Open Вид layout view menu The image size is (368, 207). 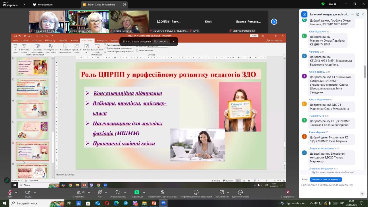coord(333,4)
